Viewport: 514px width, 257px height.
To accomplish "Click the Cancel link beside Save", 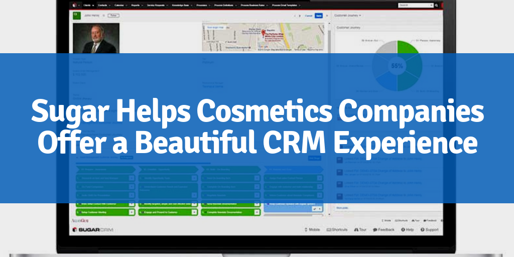I will tap(309, 16).
